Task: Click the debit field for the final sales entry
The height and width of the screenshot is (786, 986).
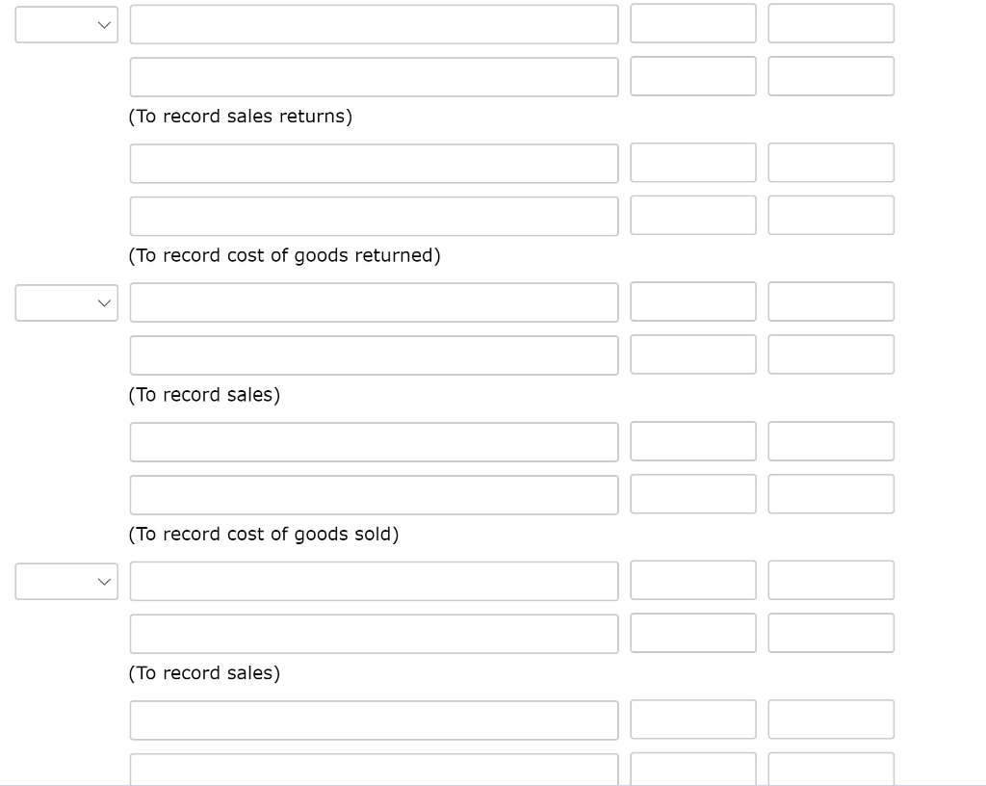Action: (x=693, y=580)
